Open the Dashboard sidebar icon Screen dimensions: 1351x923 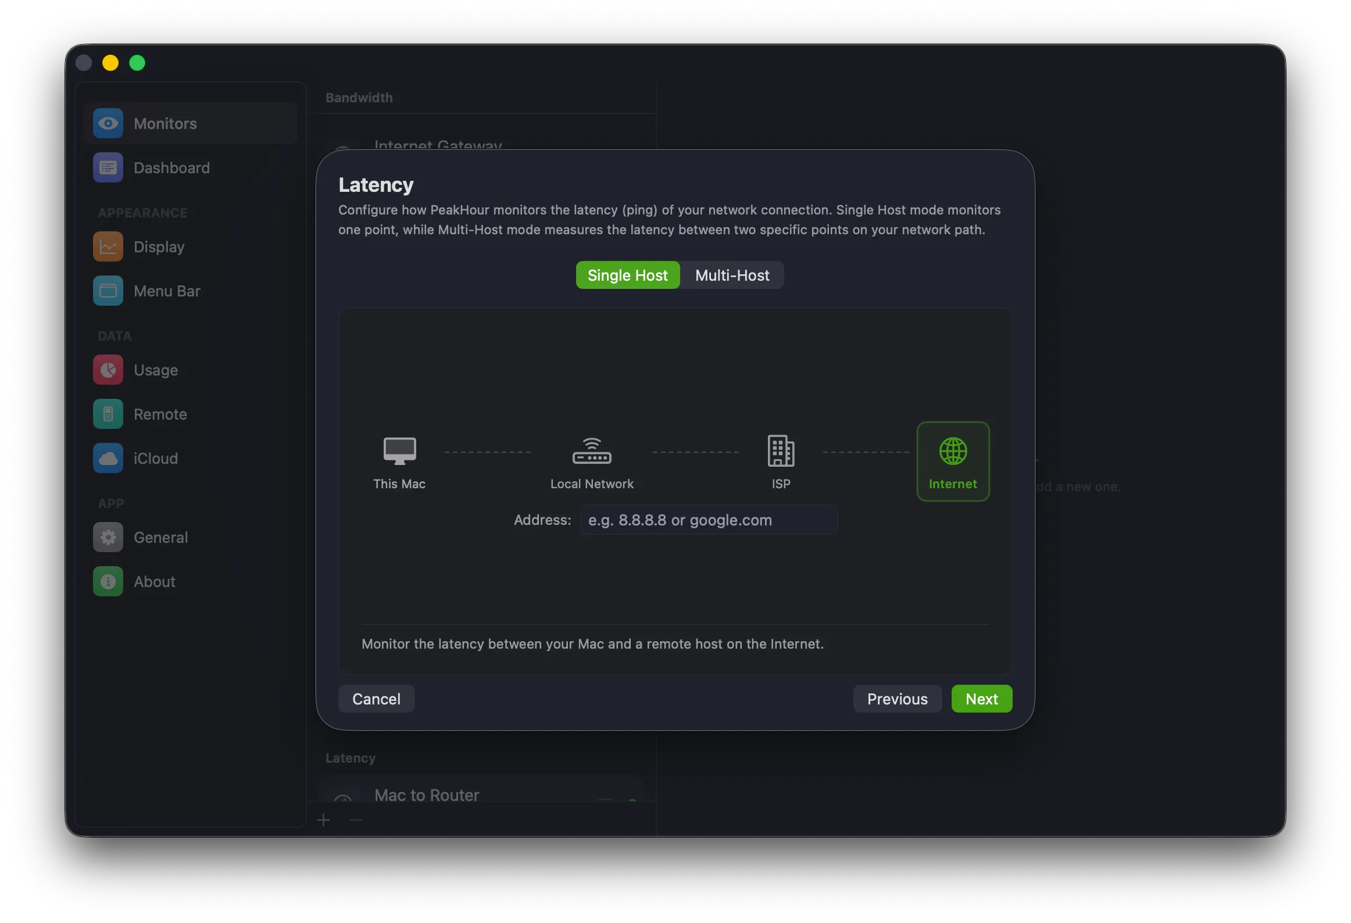click(x=108, y=167)
